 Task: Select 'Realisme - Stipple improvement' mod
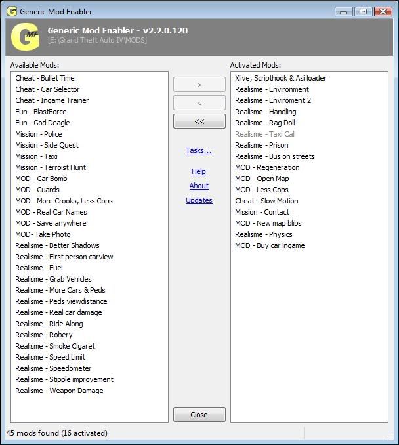point(64,380)
